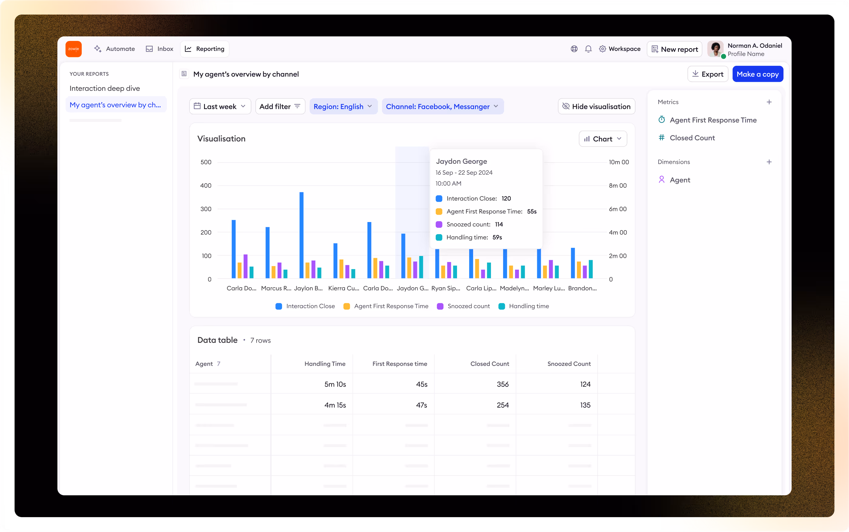This screenshot has height=532, width=849.
Task: Open the help globe icon
Action: click(x=574, y=49)
